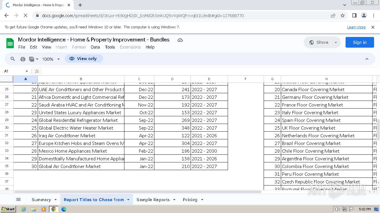
Task: Select column H header
Action: 327,79
